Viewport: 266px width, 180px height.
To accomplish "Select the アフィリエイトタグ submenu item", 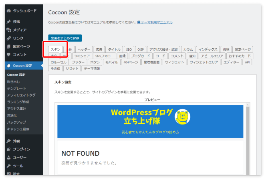I will click(21, 95).
